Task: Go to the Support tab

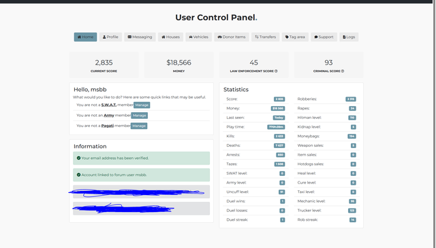Action: pyautogui.click(x=324, y=37)
